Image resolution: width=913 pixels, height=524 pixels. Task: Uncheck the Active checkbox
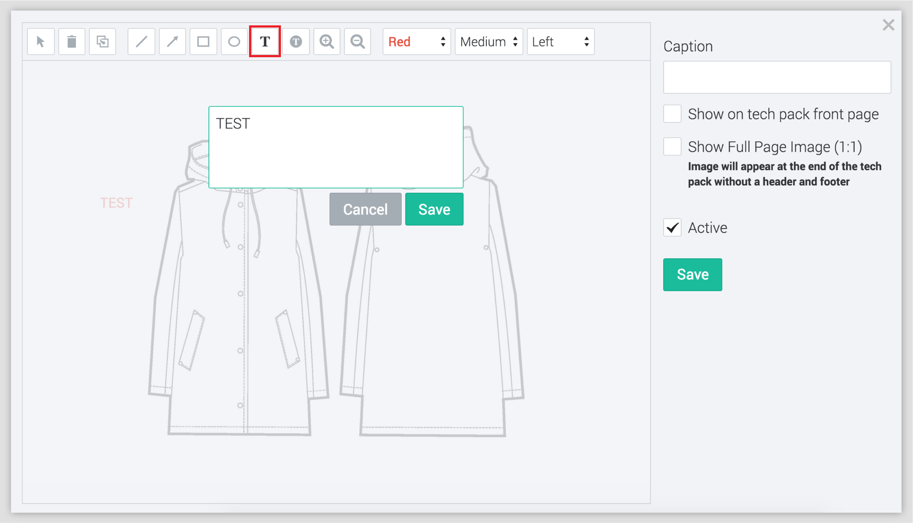(672, 227)
